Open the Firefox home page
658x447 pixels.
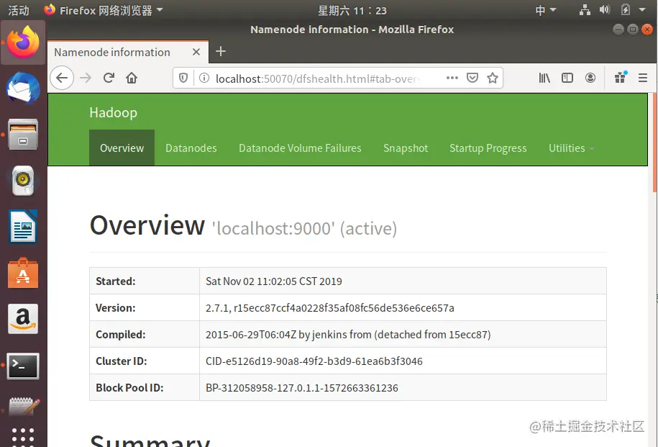[132, 78]
